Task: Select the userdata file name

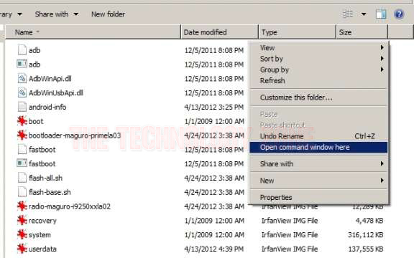Action: (42, 249)
